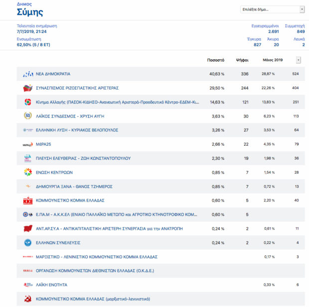The width and height of the screenshot is (309, 307).
Task: Click the ΜέΡΑ25 party logo
Action: (x=28, y=144)
